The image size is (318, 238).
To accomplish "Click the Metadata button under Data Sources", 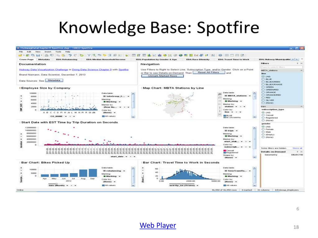I will (x=54, y=80).
